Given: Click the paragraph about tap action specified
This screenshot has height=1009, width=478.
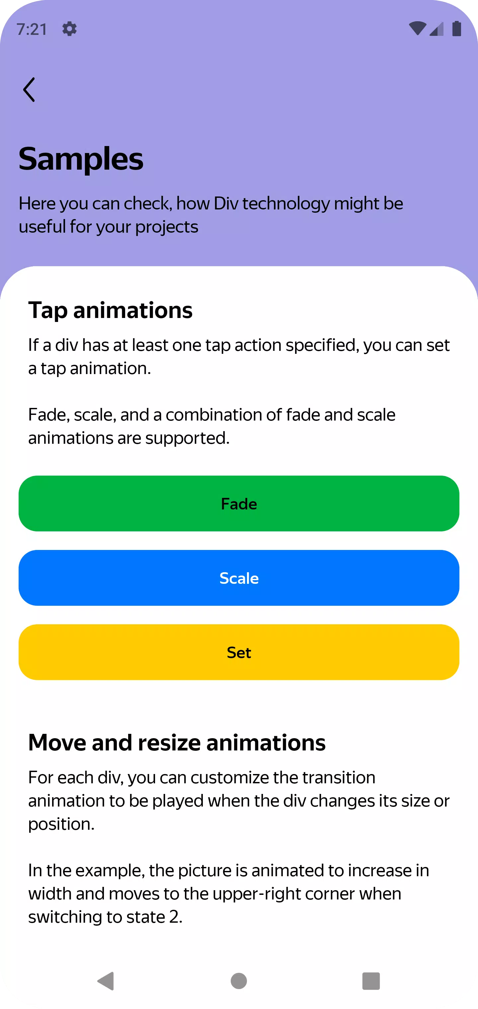Looking at the screenshot, I should (239, 356).
